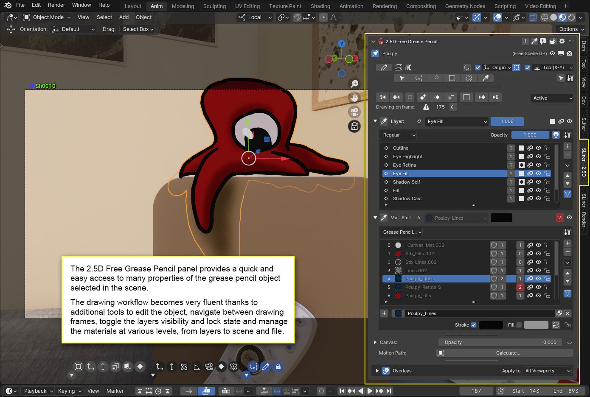Toggle the camera view icon
The height and width of the screenshot is (397, 590).
tap(354, 112)
